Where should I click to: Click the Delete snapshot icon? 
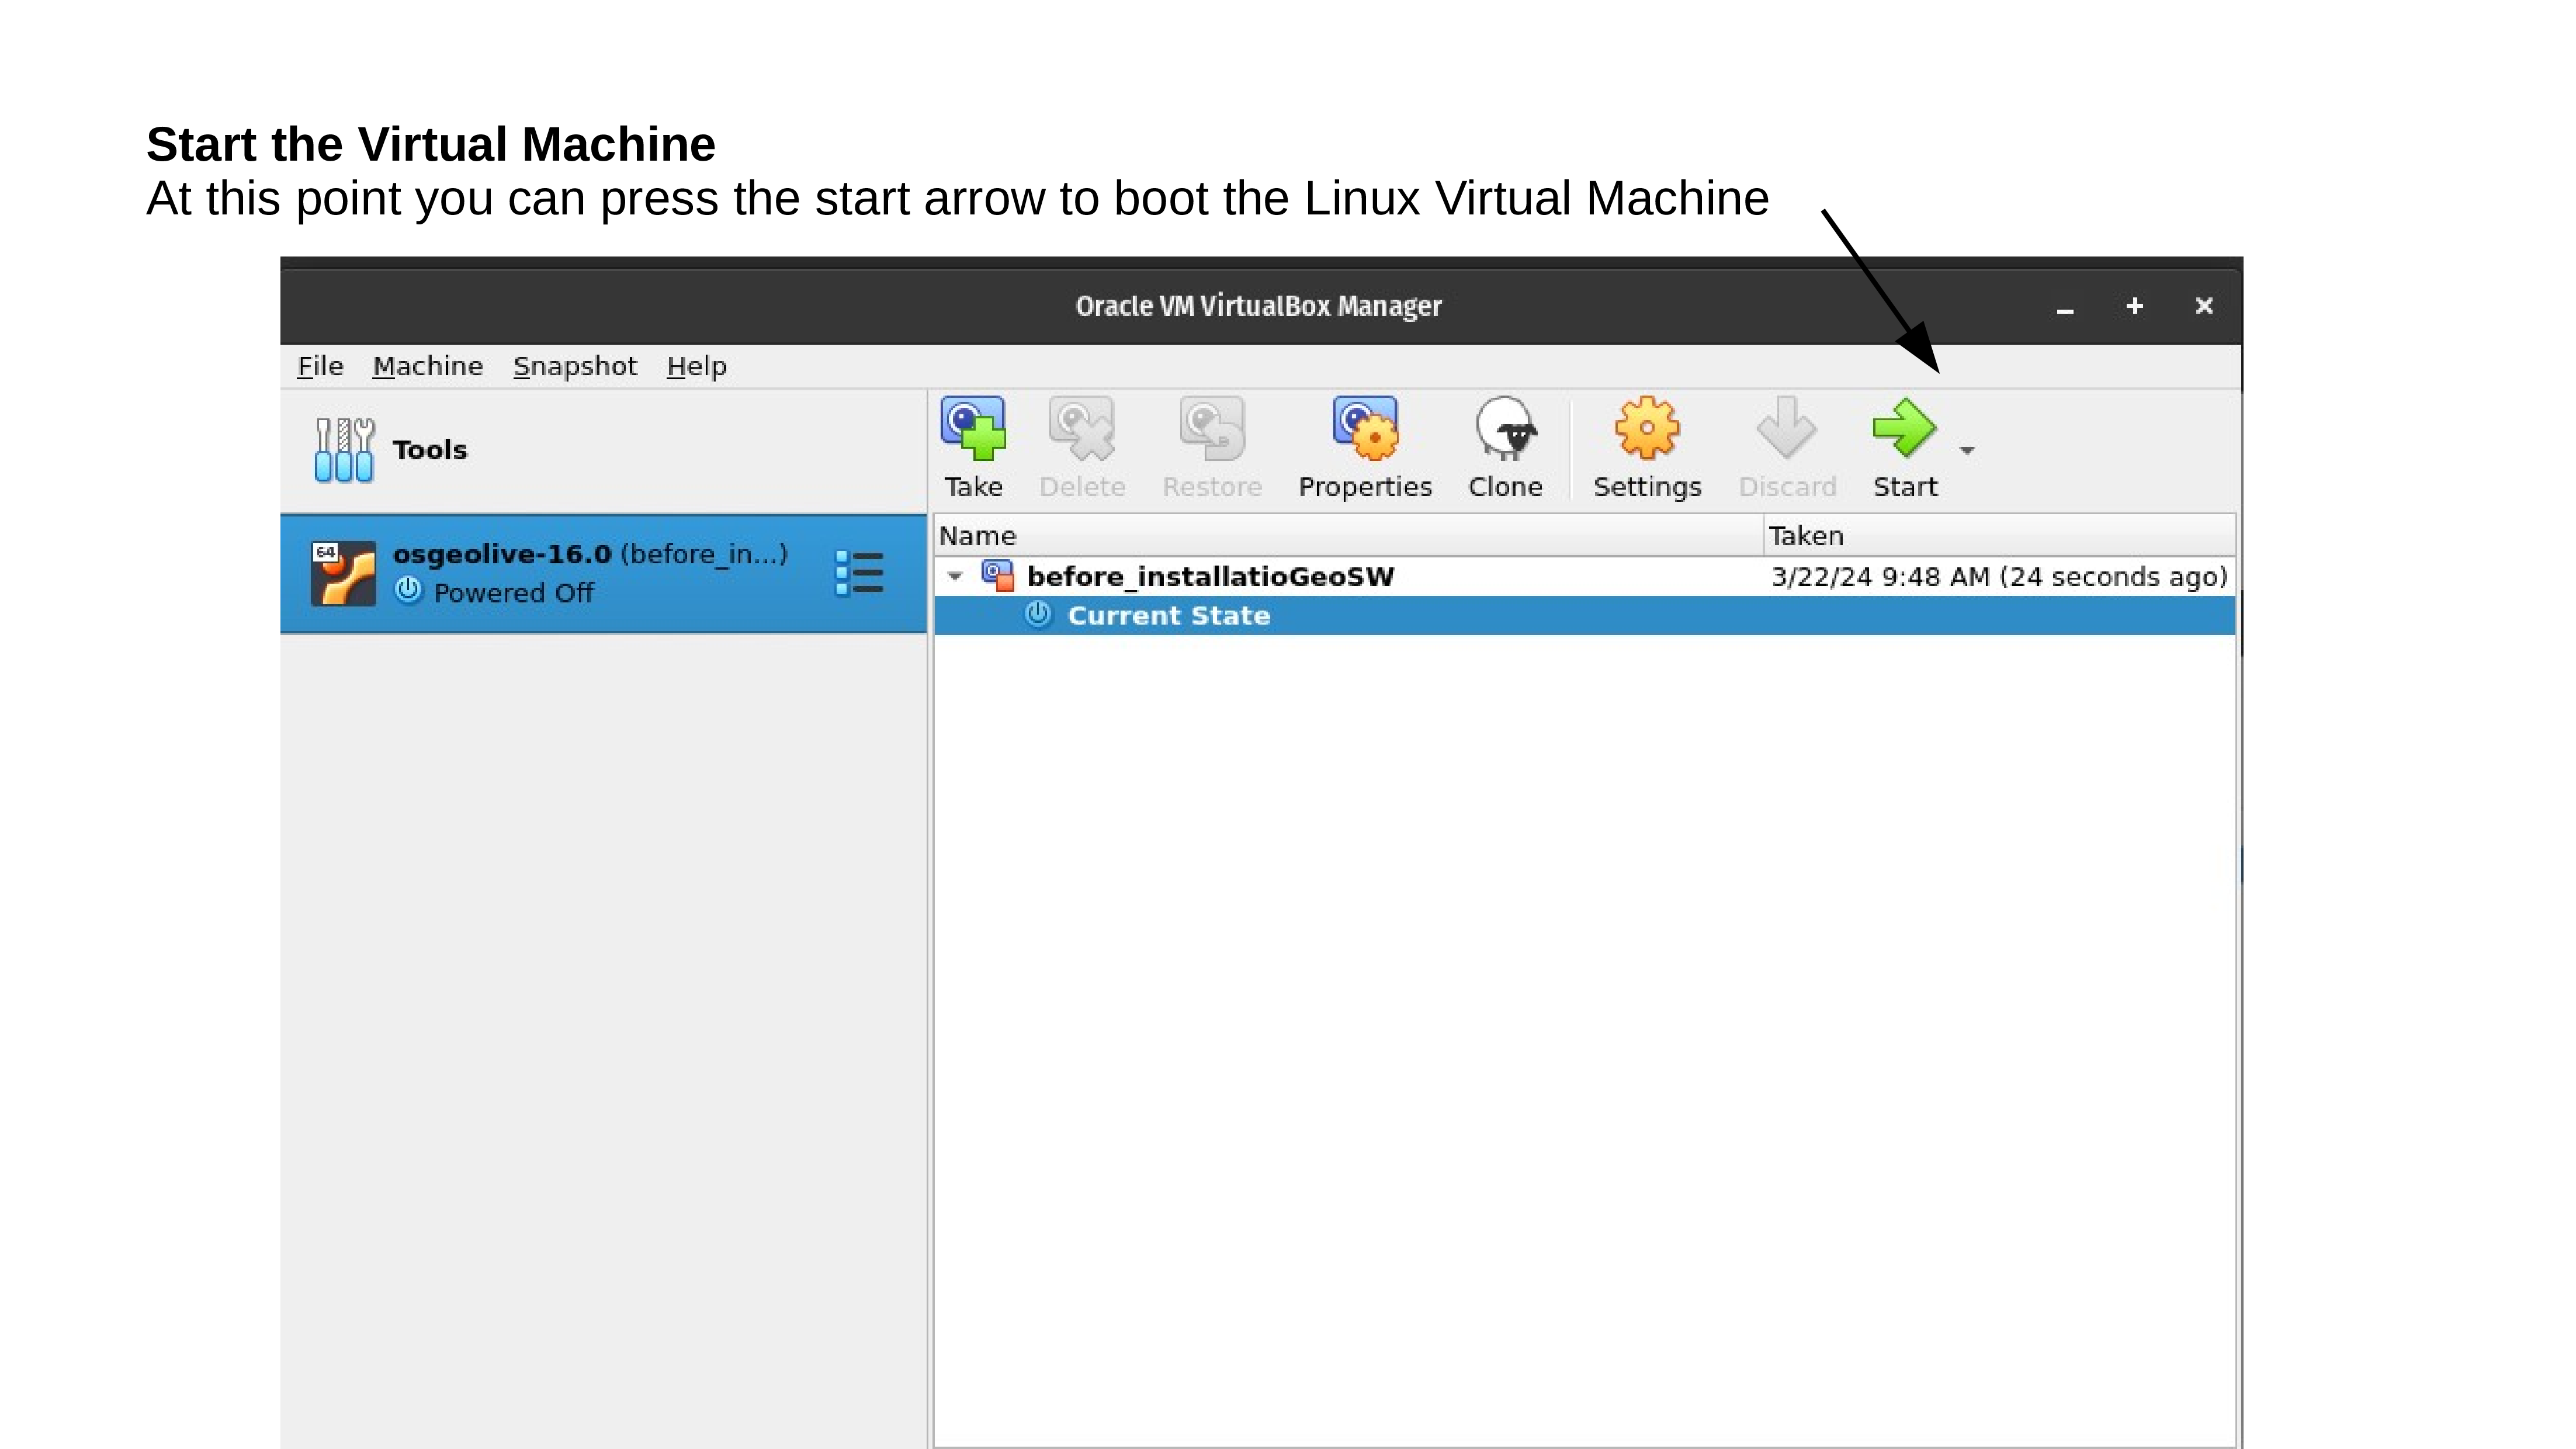[x=1081, y=429]
